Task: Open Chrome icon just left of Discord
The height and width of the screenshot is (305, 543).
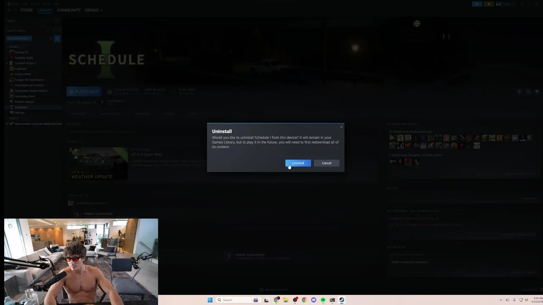Action: 304,300
